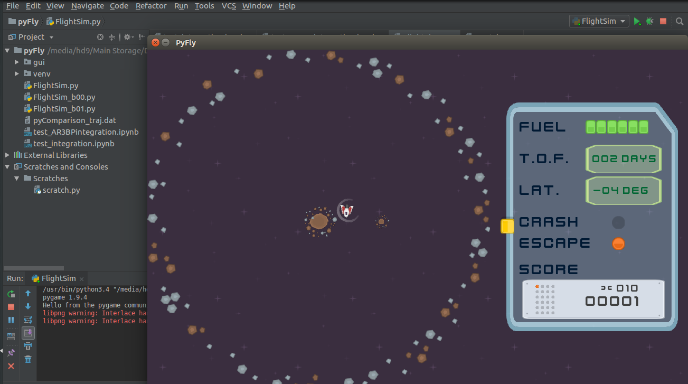Stop the process from the top toolbar
The width and height of the screenshot is (688, 384).
pyautogui.click(x=663, y=21)
